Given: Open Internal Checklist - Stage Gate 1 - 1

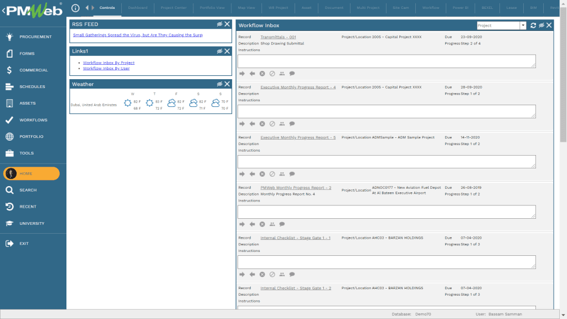Looking at the screenshot, I should (296, 238).
